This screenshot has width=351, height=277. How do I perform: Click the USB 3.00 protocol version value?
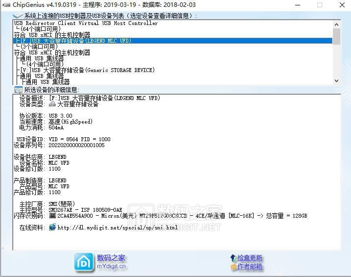[x=60, y=116]
